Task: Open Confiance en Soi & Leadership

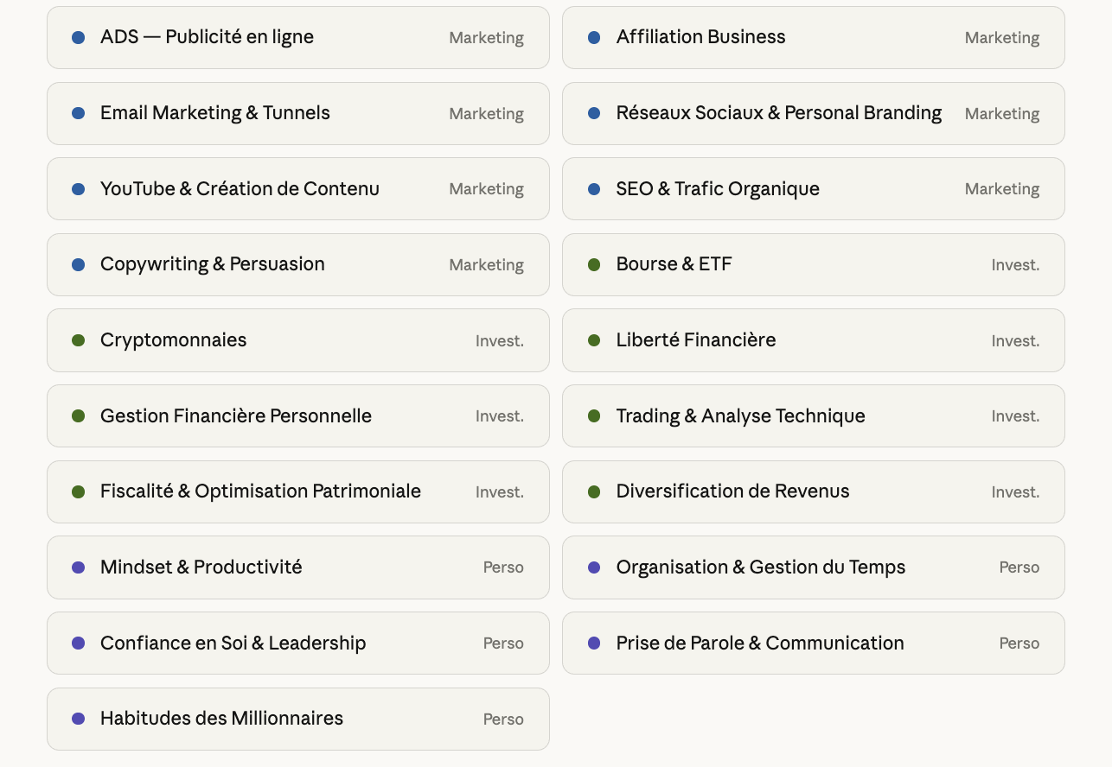Action: [233, 643]
